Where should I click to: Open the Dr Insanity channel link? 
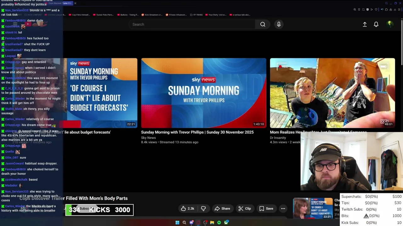click(278, 137)
